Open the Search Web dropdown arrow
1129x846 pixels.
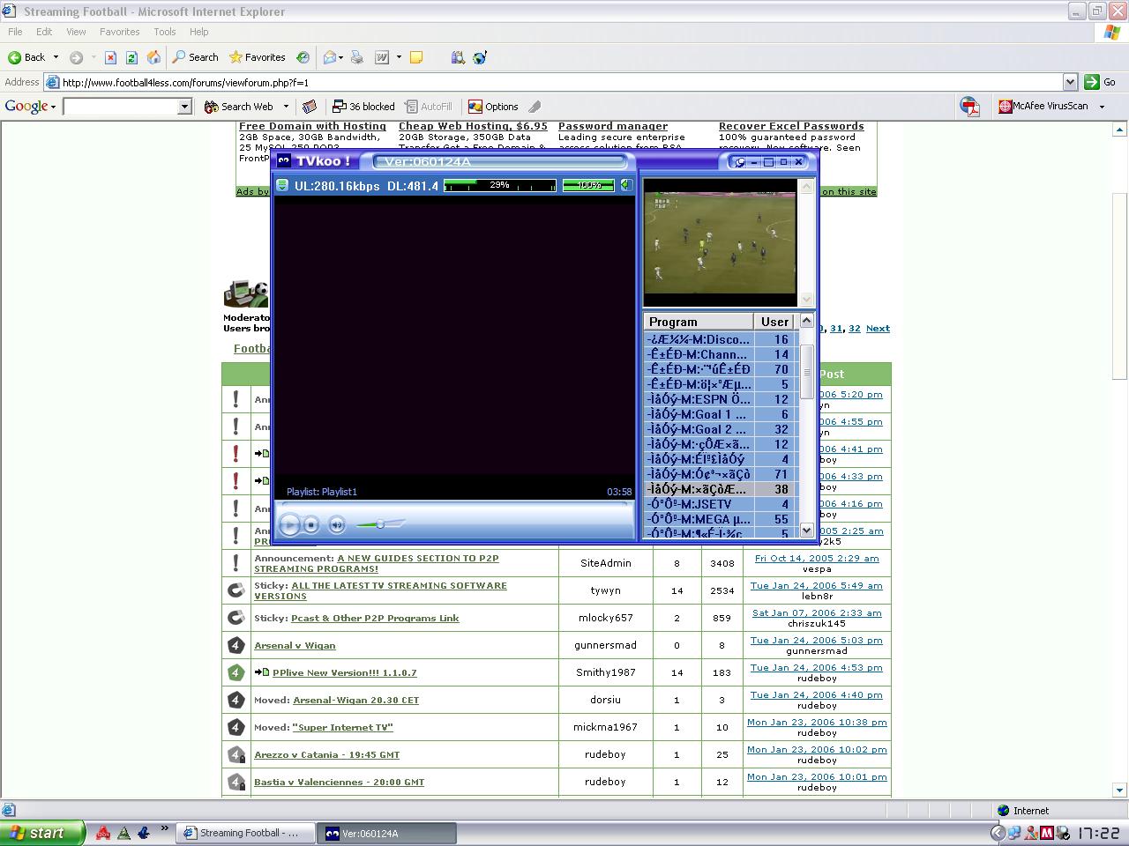(x=286, y=107)
